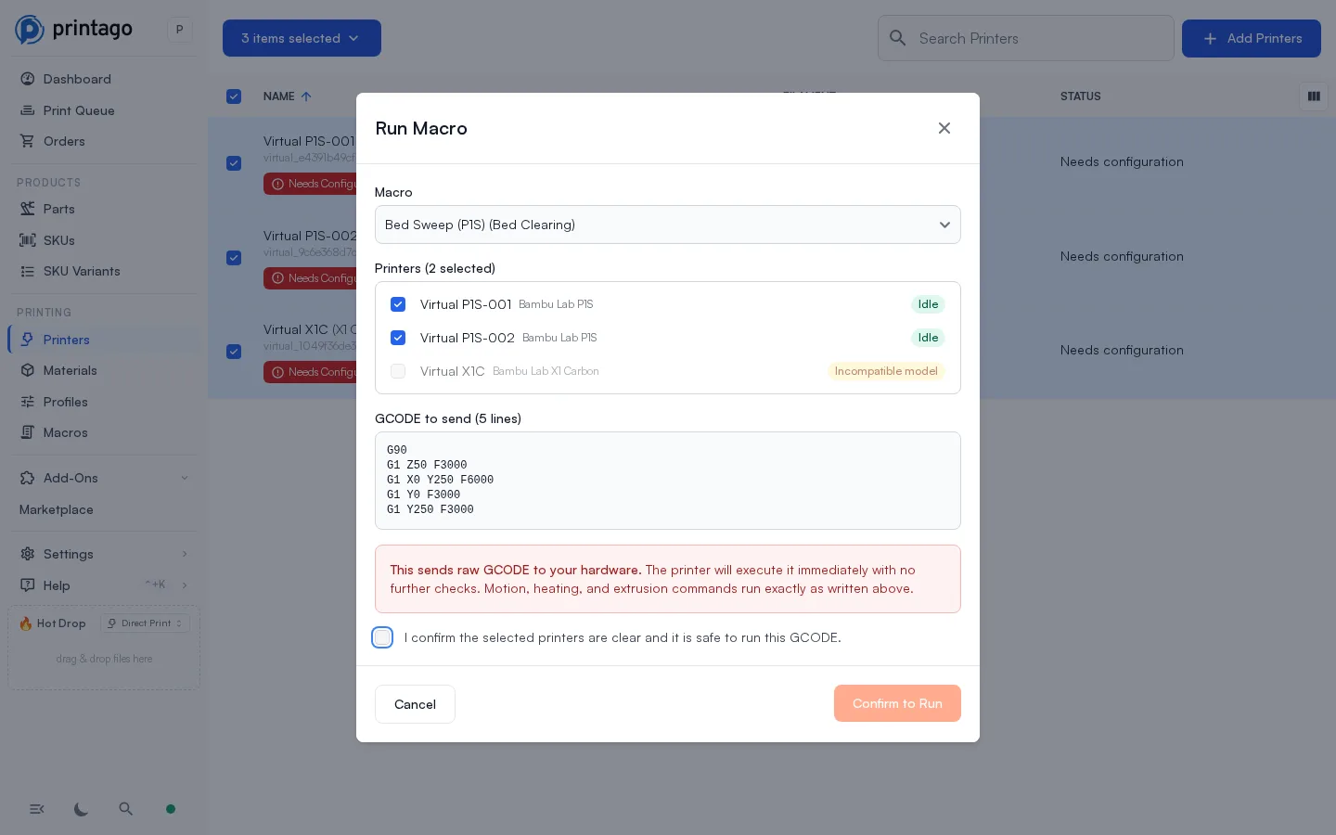
Task: Check the safe-to-run confirmation checkbox
Action: (x=382, y=637)
